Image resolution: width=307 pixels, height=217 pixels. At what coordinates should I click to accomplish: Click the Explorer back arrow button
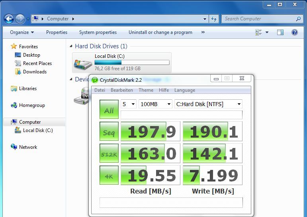point(9,19)
